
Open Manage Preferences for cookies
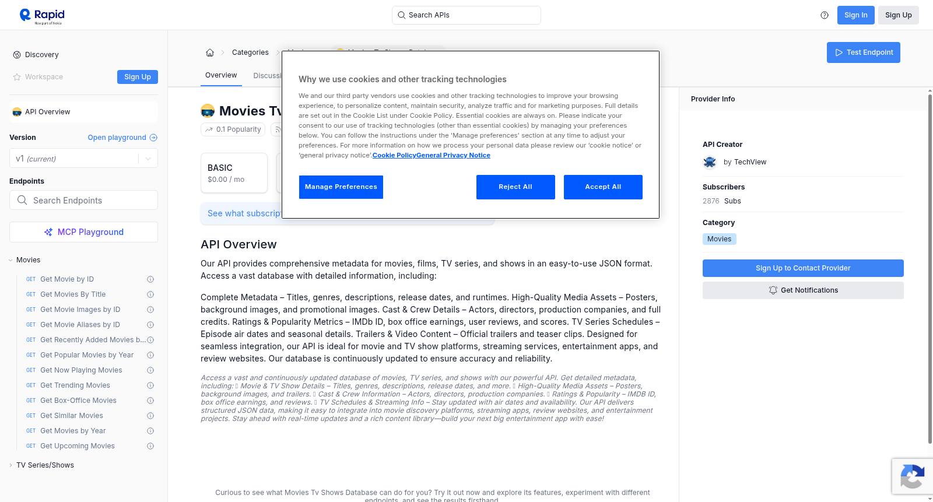point(341,187)
